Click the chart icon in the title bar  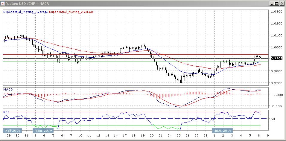3,4
